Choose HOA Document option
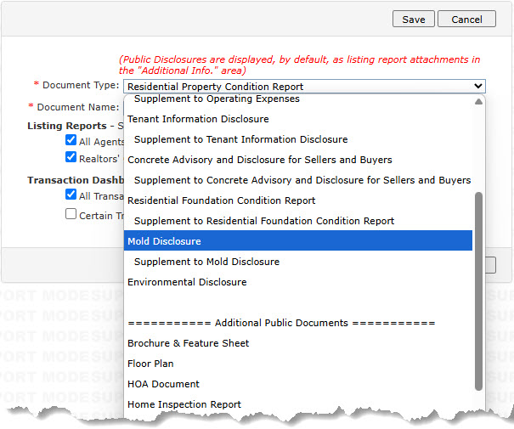The width and height of the screenshot is (514, 429). [x=298, y=384]
